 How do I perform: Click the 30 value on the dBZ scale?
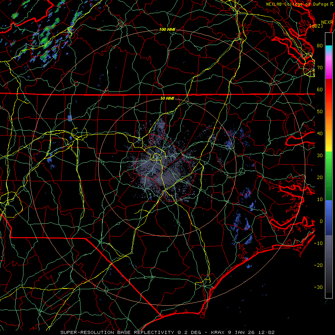(x=320, y=156)
